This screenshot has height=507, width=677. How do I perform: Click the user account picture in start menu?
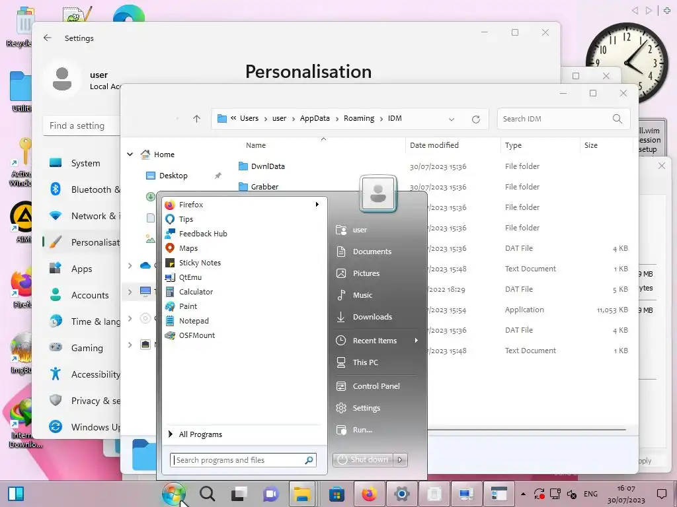point(378,193)
